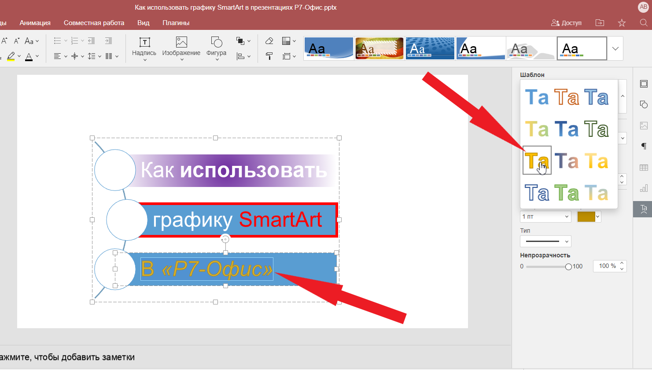Decrease the paragraph indent
The height and width of the screenshot is (370, 652).
point(92,41)
